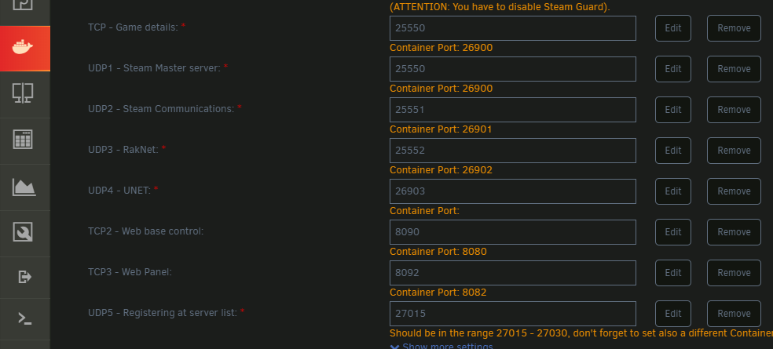Click the TCP3 Web Panel 8092 field

tap(513, 273)
